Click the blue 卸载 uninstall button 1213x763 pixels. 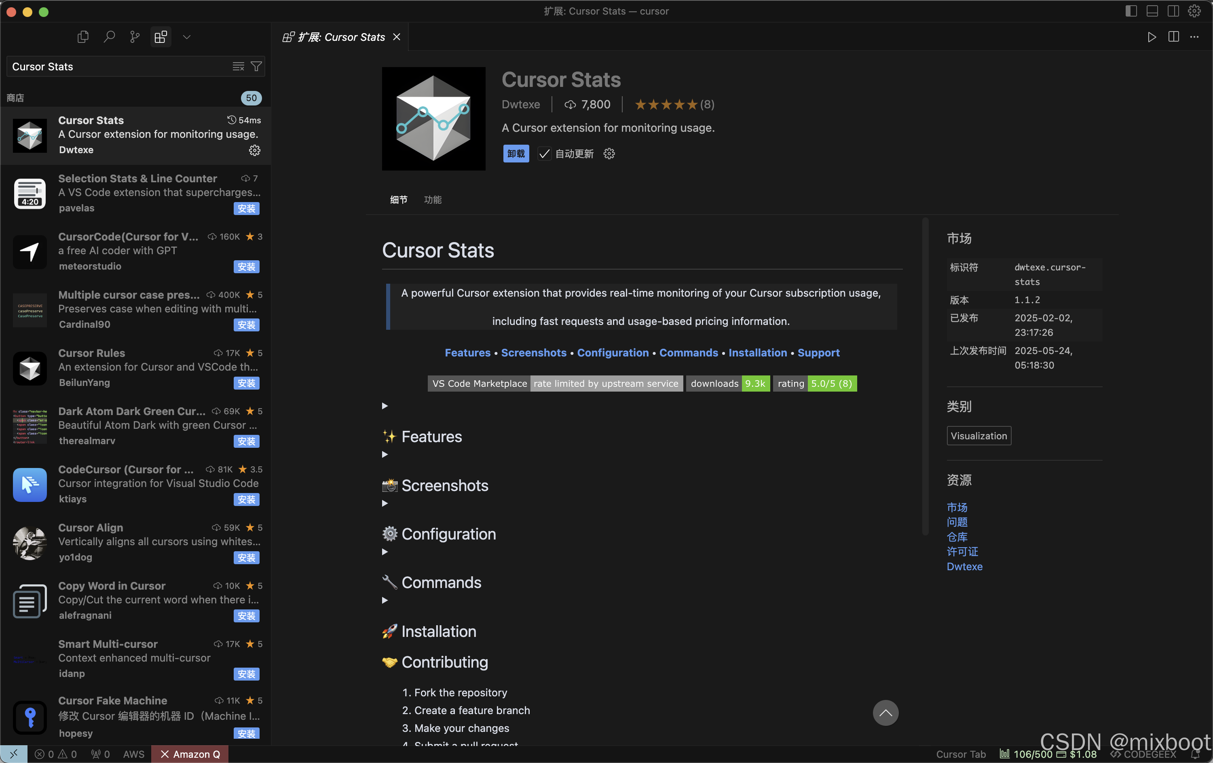(516, 154)
